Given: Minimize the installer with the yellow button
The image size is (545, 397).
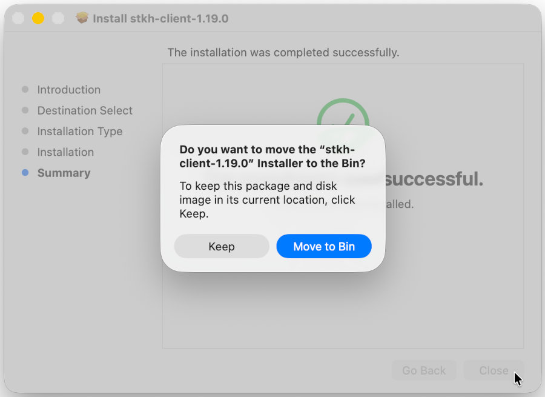Looking at the screenshot, I should coord(38,18).
